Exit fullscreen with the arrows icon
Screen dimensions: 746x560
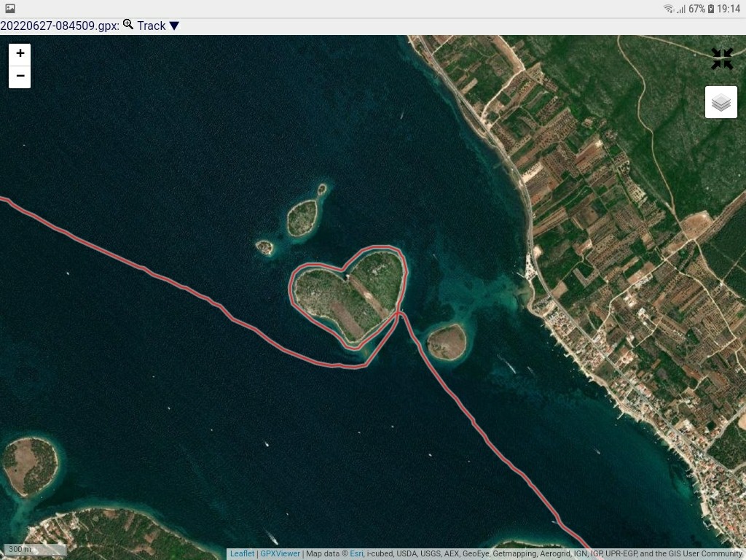[722, 59]
